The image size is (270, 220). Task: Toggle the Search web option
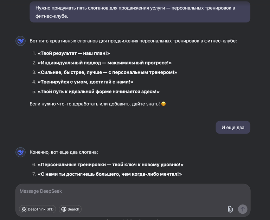pyautogui.click(x=70, y=209)
